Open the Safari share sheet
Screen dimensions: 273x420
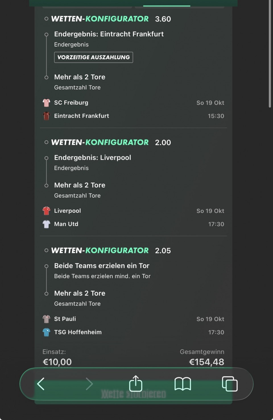pos(136,384)
